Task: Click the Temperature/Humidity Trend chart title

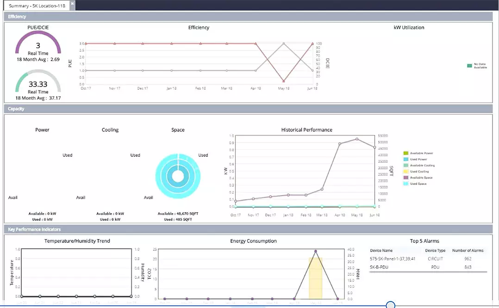Action: pos(77,241)
